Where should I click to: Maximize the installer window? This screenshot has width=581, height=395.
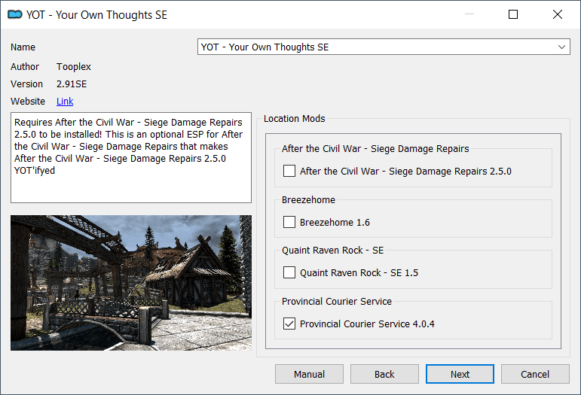[x=513, y=14]
